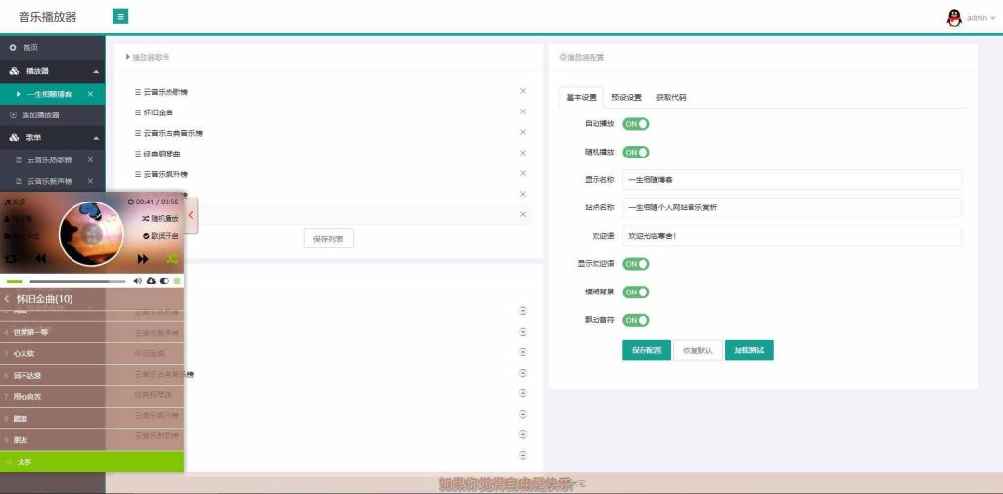Click the last add icon in lower playlist panel
Viewport: 1003px width, 494px height.
(x=523, y=455)
